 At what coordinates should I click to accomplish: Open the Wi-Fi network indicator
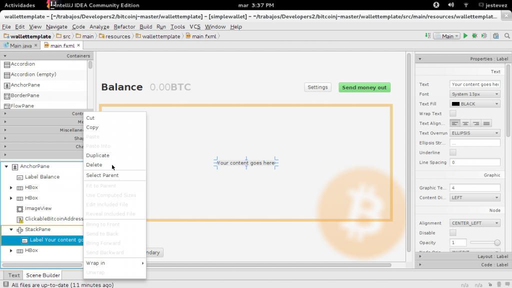tap(466, 5)
